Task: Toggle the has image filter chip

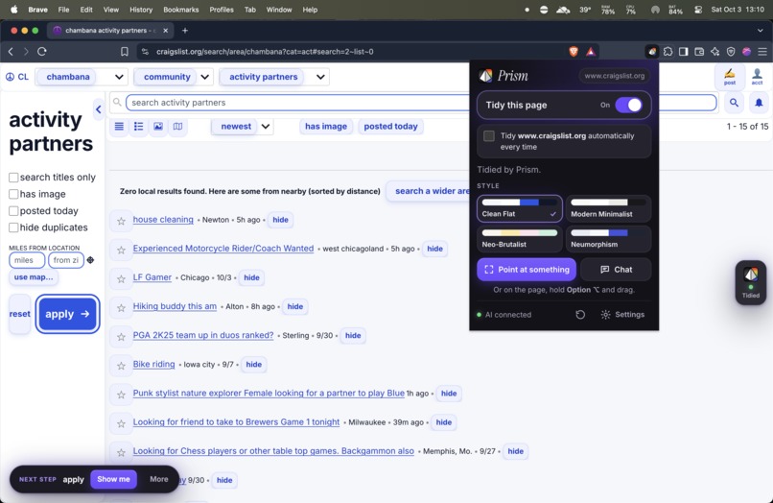Action: tap(326, 127)
